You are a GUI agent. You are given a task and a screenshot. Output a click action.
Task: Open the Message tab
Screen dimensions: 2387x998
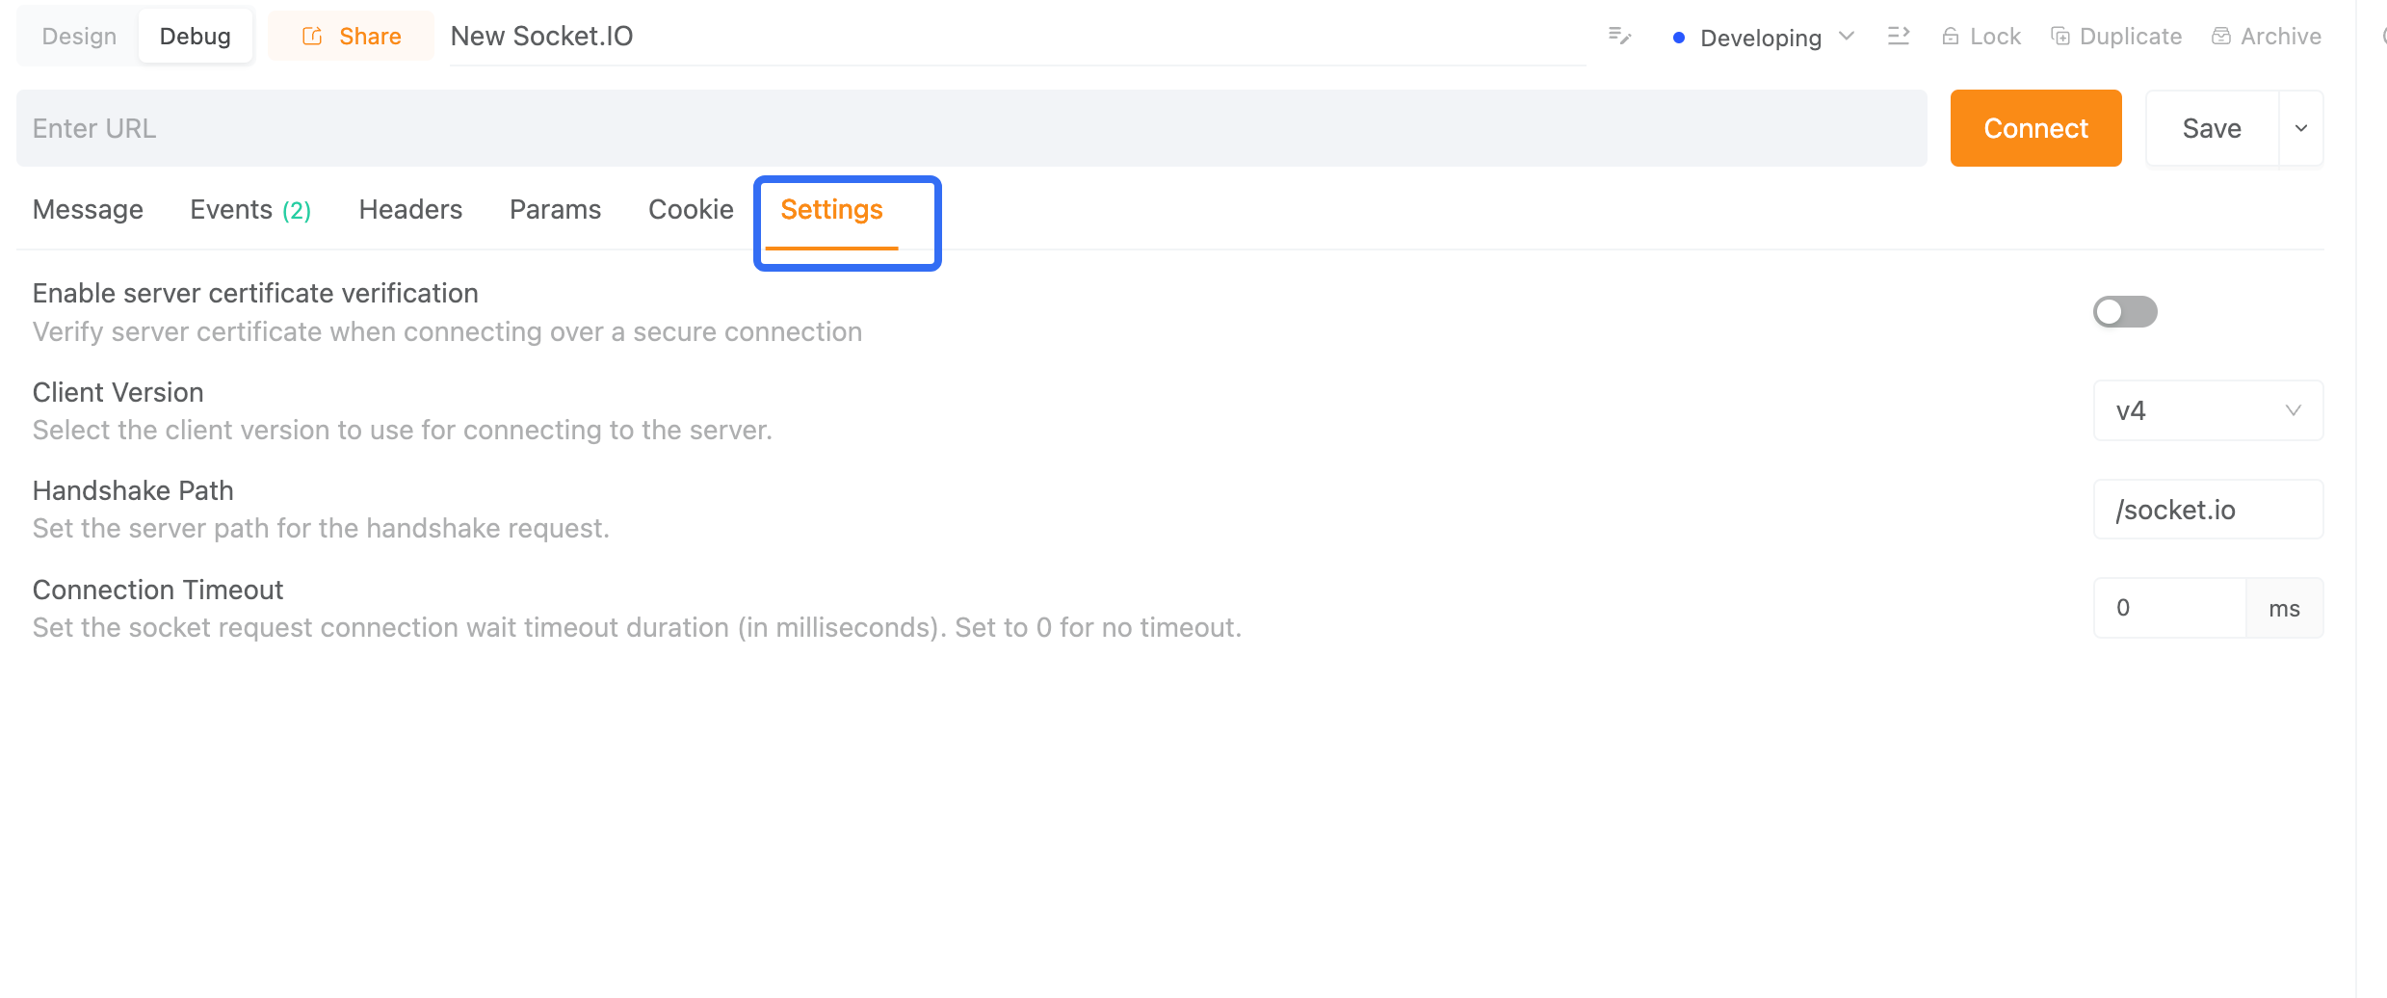88,210
